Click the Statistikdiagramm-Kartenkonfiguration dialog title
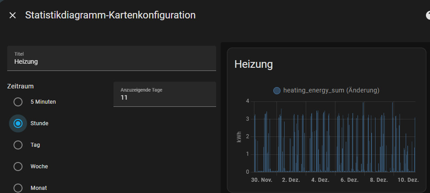The image size is (430, 193). pos(110,15)
